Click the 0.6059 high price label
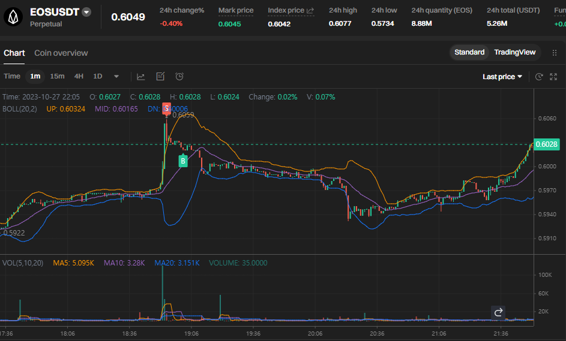566x341 pixels. pyautogui.click(x=183, y=115)
